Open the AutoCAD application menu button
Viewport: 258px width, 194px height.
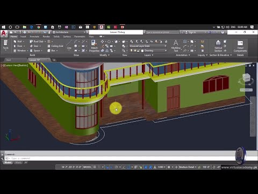(x=4, y=33)
